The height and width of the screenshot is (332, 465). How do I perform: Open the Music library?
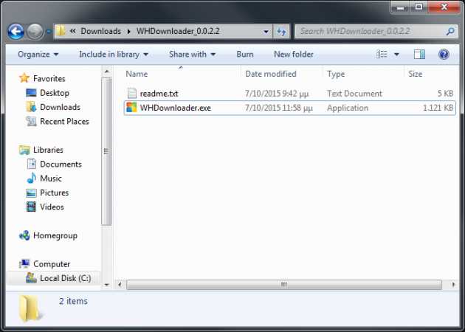[x=51, y=179]
